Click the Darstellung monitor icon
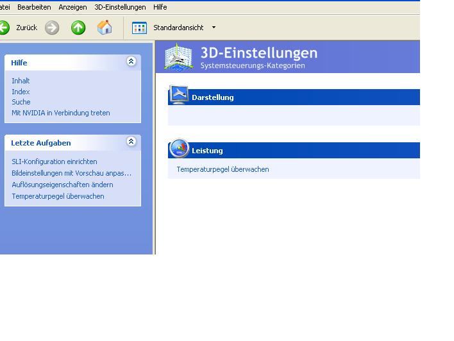454x341 pixels. pyautogui.click(x=179, y=95)
